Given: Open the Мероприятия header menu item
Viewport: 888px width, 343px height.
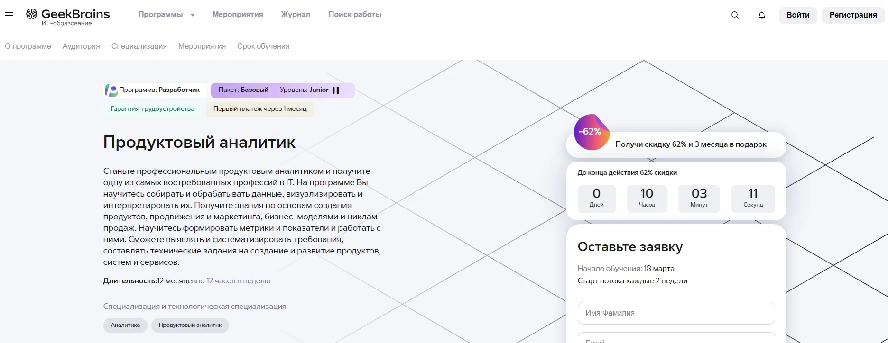Looking at the screenshot, I should [238, 15].
